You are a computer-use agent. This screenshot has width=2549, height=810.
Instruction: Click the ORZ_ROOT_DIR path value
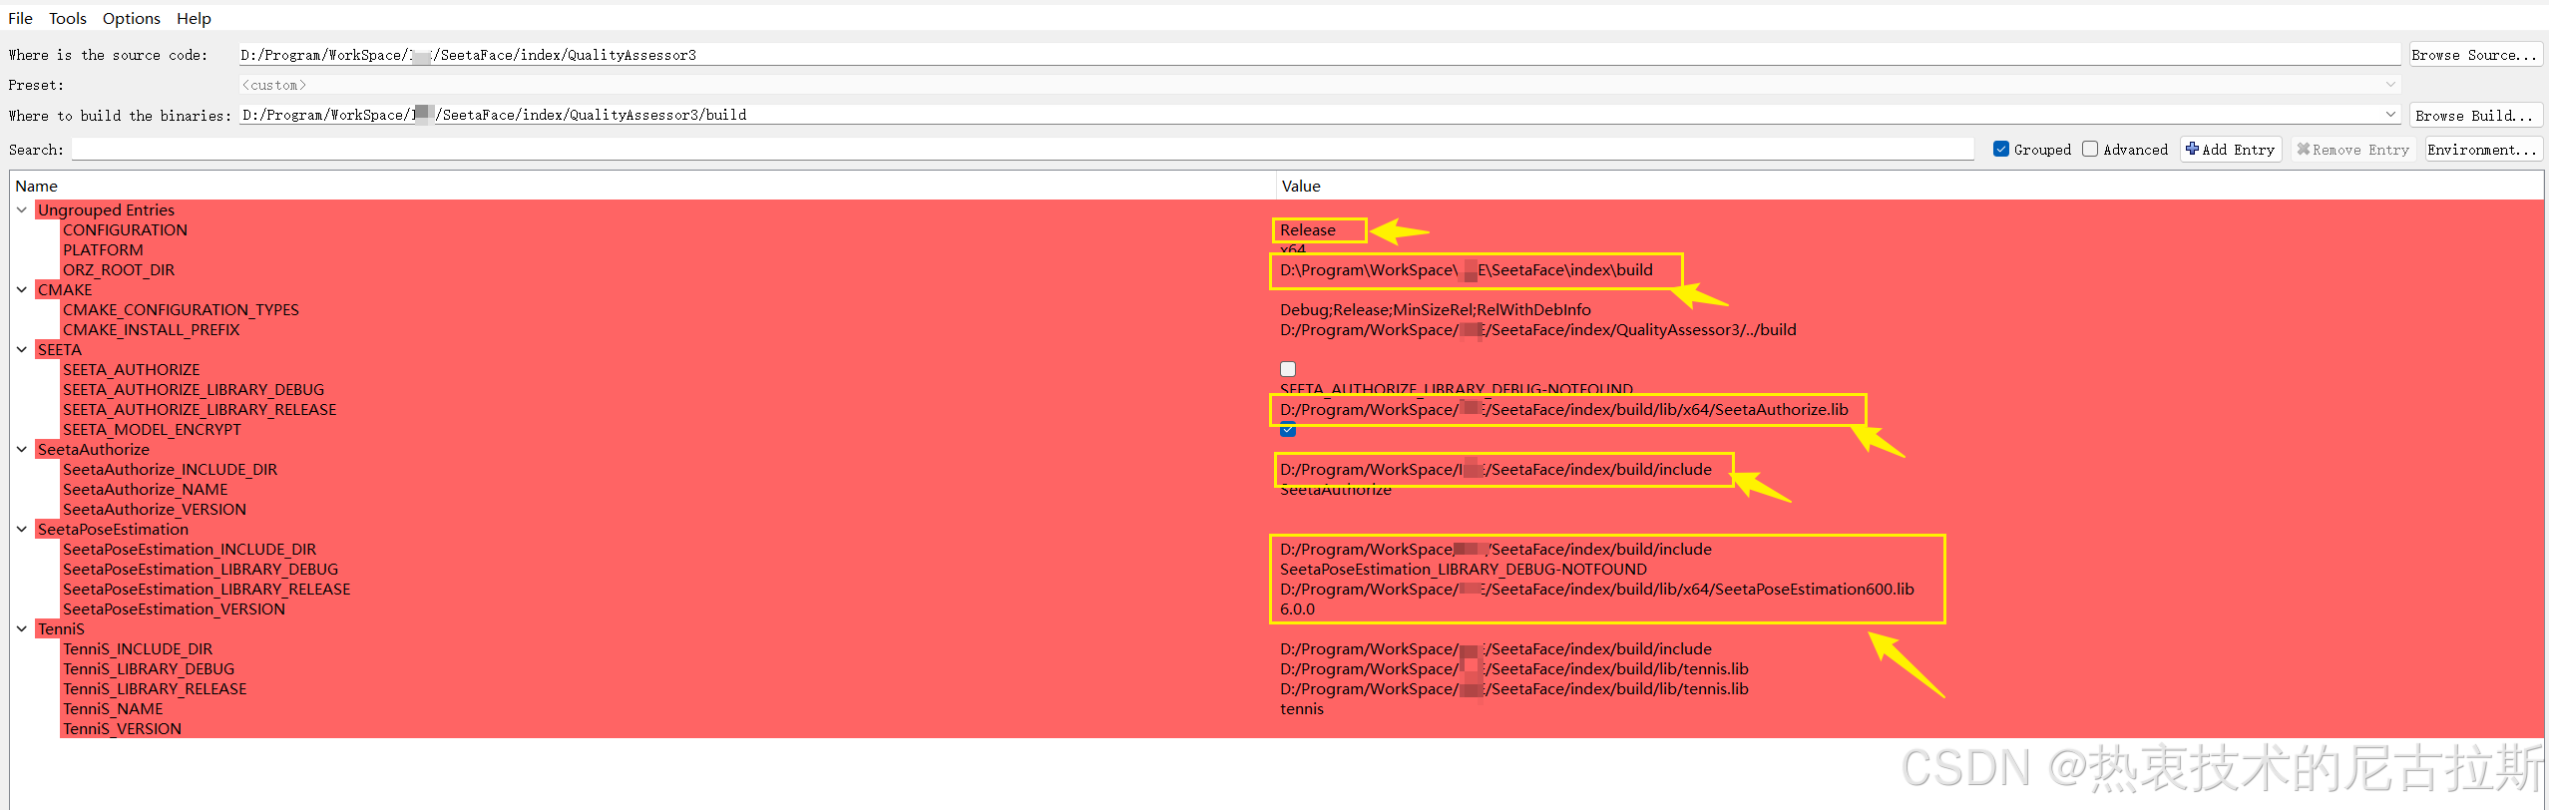[1467, 270]
